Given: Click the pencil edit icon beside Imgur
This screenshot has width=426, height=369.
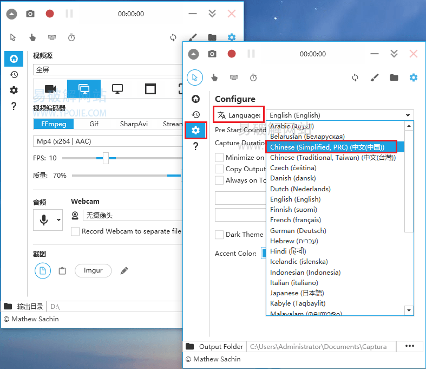Looking at the screenshot, I should (124, 270).
